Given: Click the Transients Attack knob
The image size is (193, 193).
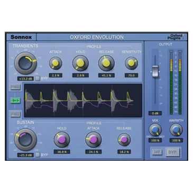Looking at the screenshot, I should 56,63.
